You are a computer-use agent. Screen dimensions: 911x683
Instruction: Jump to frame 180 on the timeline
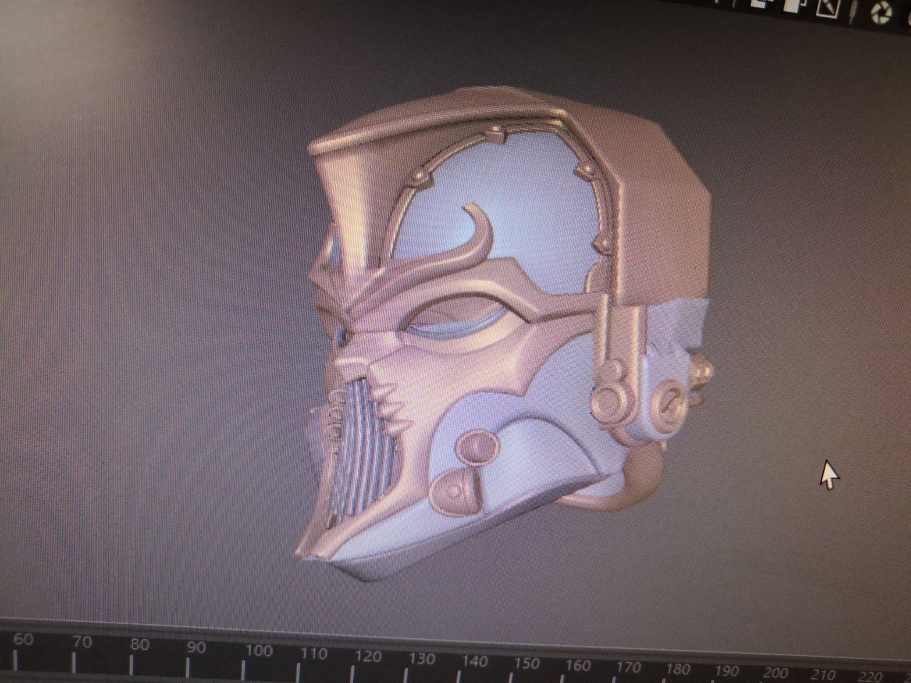[x=677, y=669]
